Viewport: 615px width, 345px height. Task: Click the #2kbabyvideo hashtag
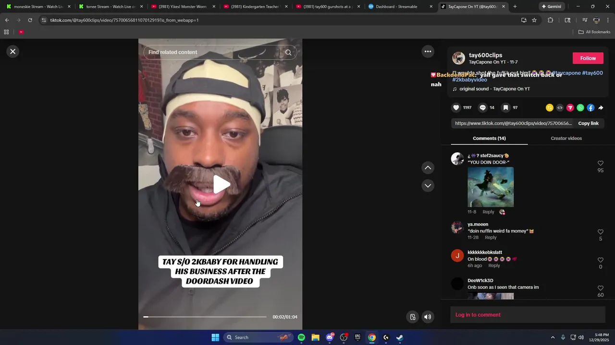[x=469, y=80]
